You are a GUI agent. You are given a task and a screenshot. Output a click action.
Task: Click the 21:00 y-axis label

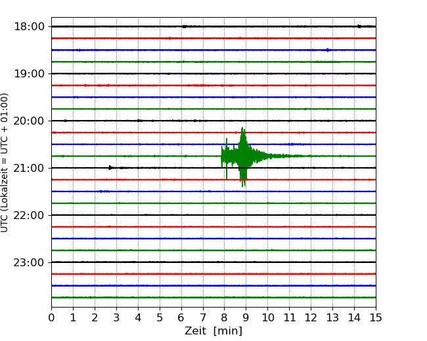point(29,168)
